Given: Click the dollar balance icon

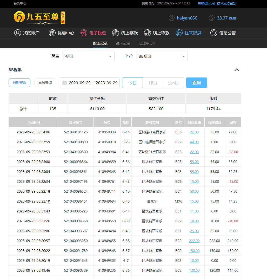Looking at the screenshot, I should coord(212,18).
